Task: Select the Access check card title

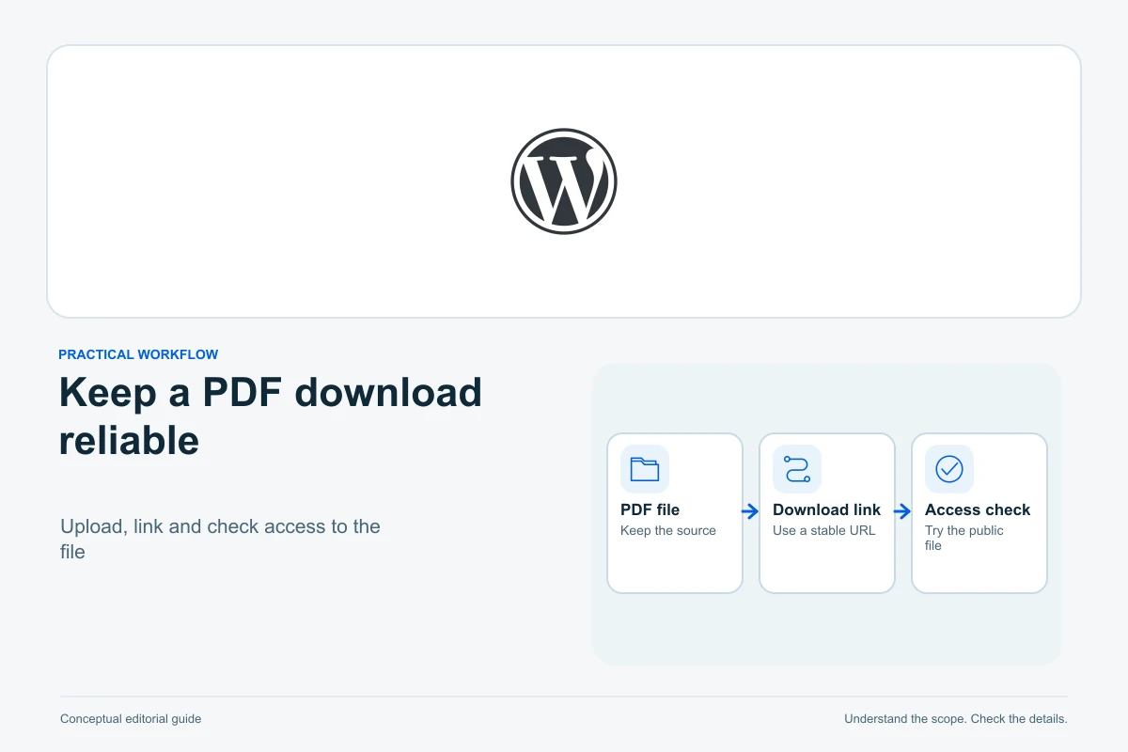Action: pos(978,509)
